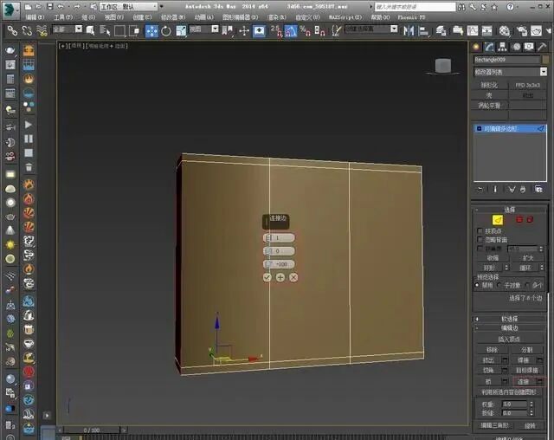Open the Curve Editor
554x440 pixels.
pyautogui.click(x=473, y=31)
